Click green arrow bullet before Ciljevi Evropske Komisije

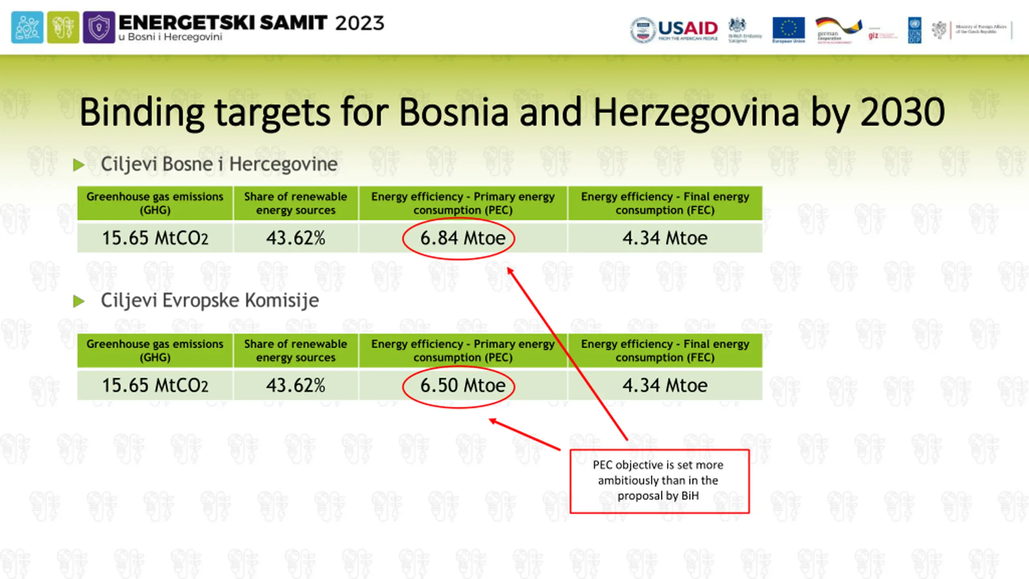tap(79, 301)
